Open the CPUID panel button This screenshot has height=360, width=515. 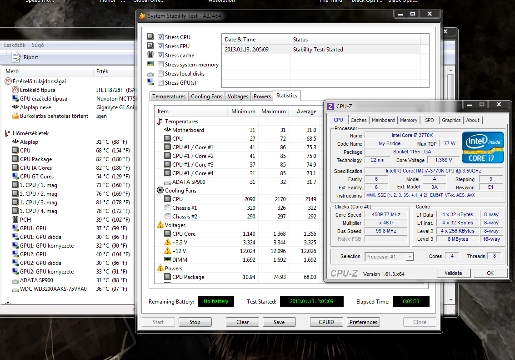click(x=326, y=322)
